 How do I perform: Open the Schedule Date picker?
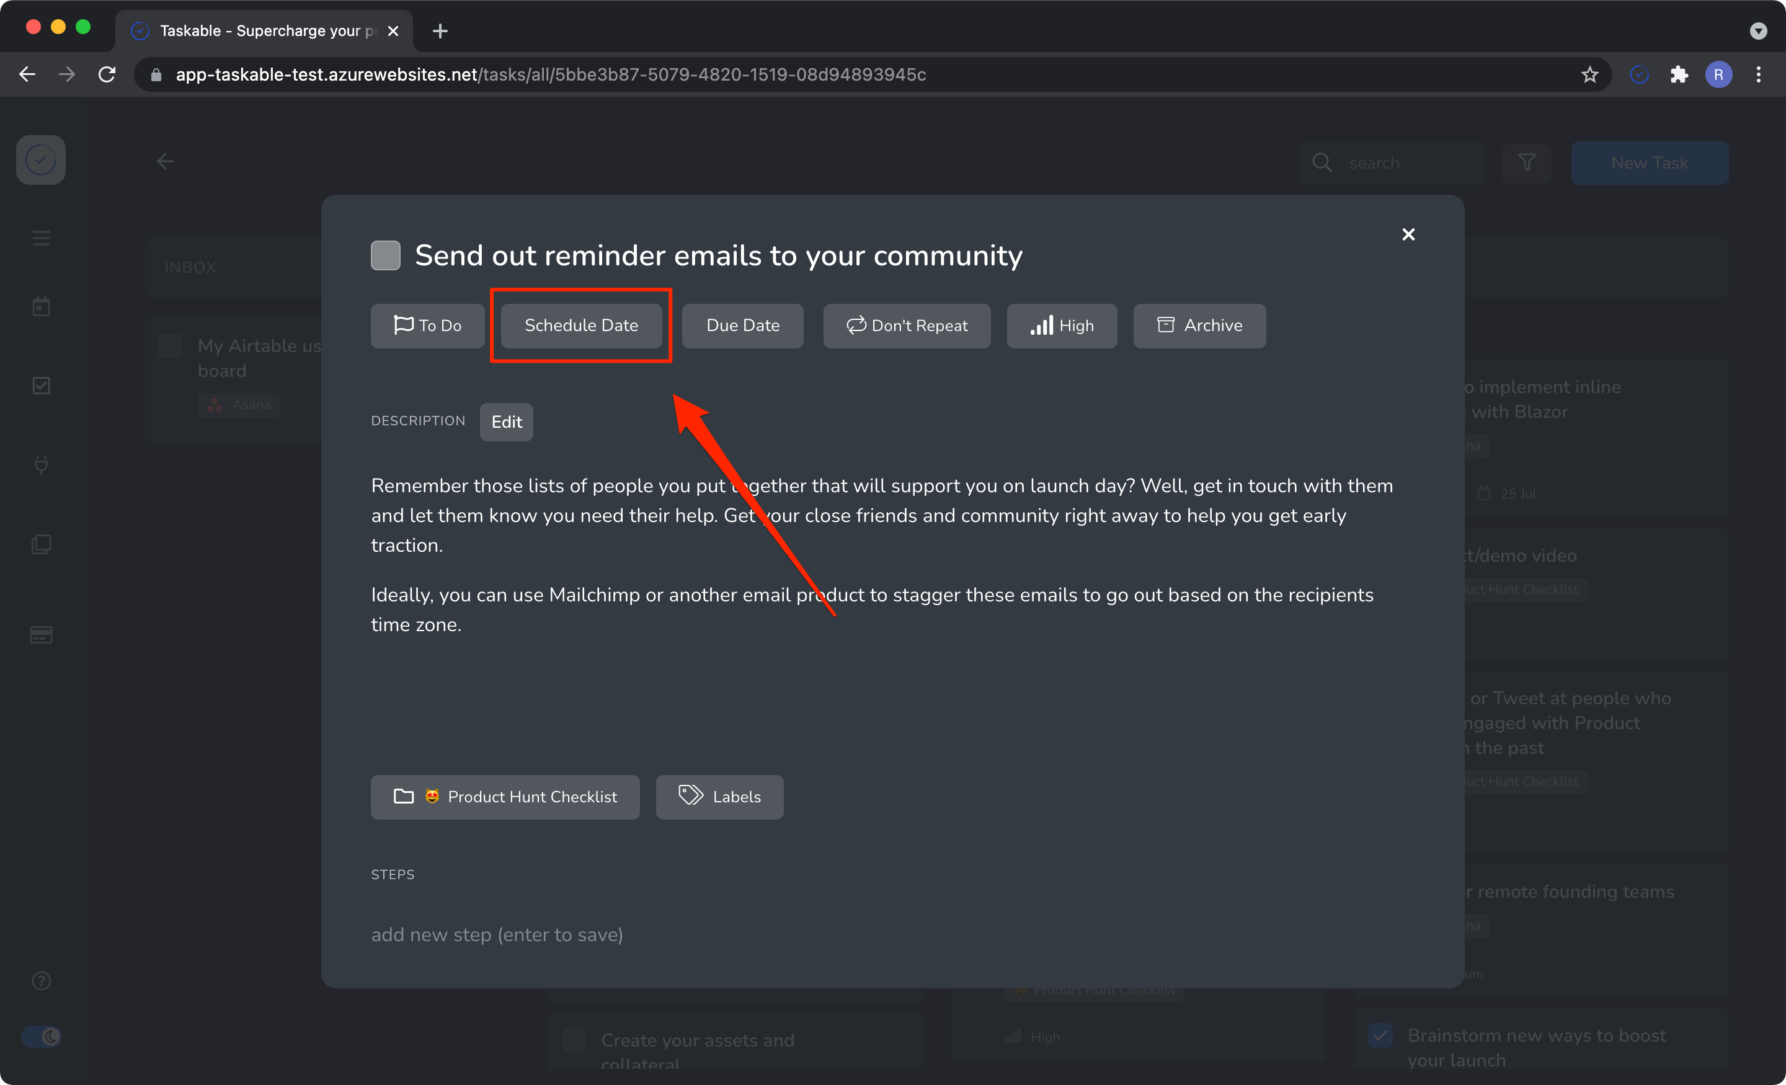(581, 325)
